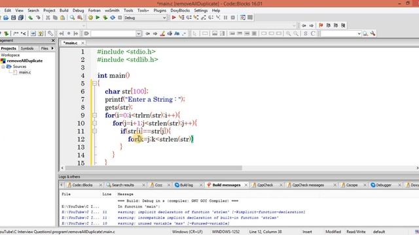Open the ThreadSearch options wrench icon
The width and height of the screenshot is (419, 235).
[373, 33]
